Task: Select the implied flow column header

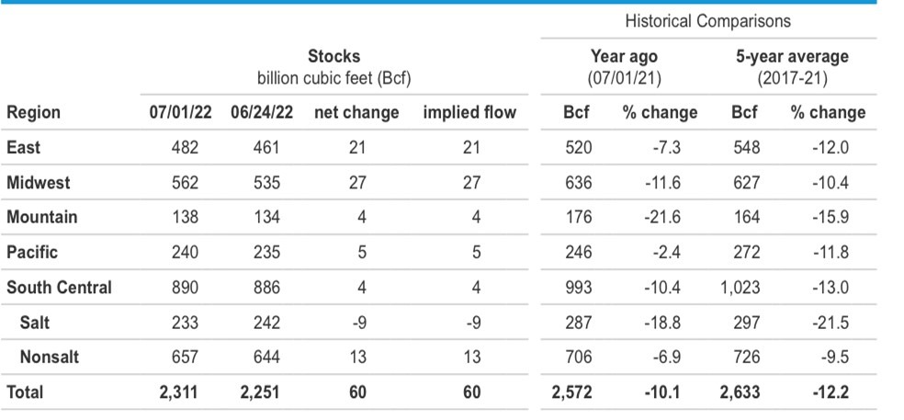Action: click(469, 113)
